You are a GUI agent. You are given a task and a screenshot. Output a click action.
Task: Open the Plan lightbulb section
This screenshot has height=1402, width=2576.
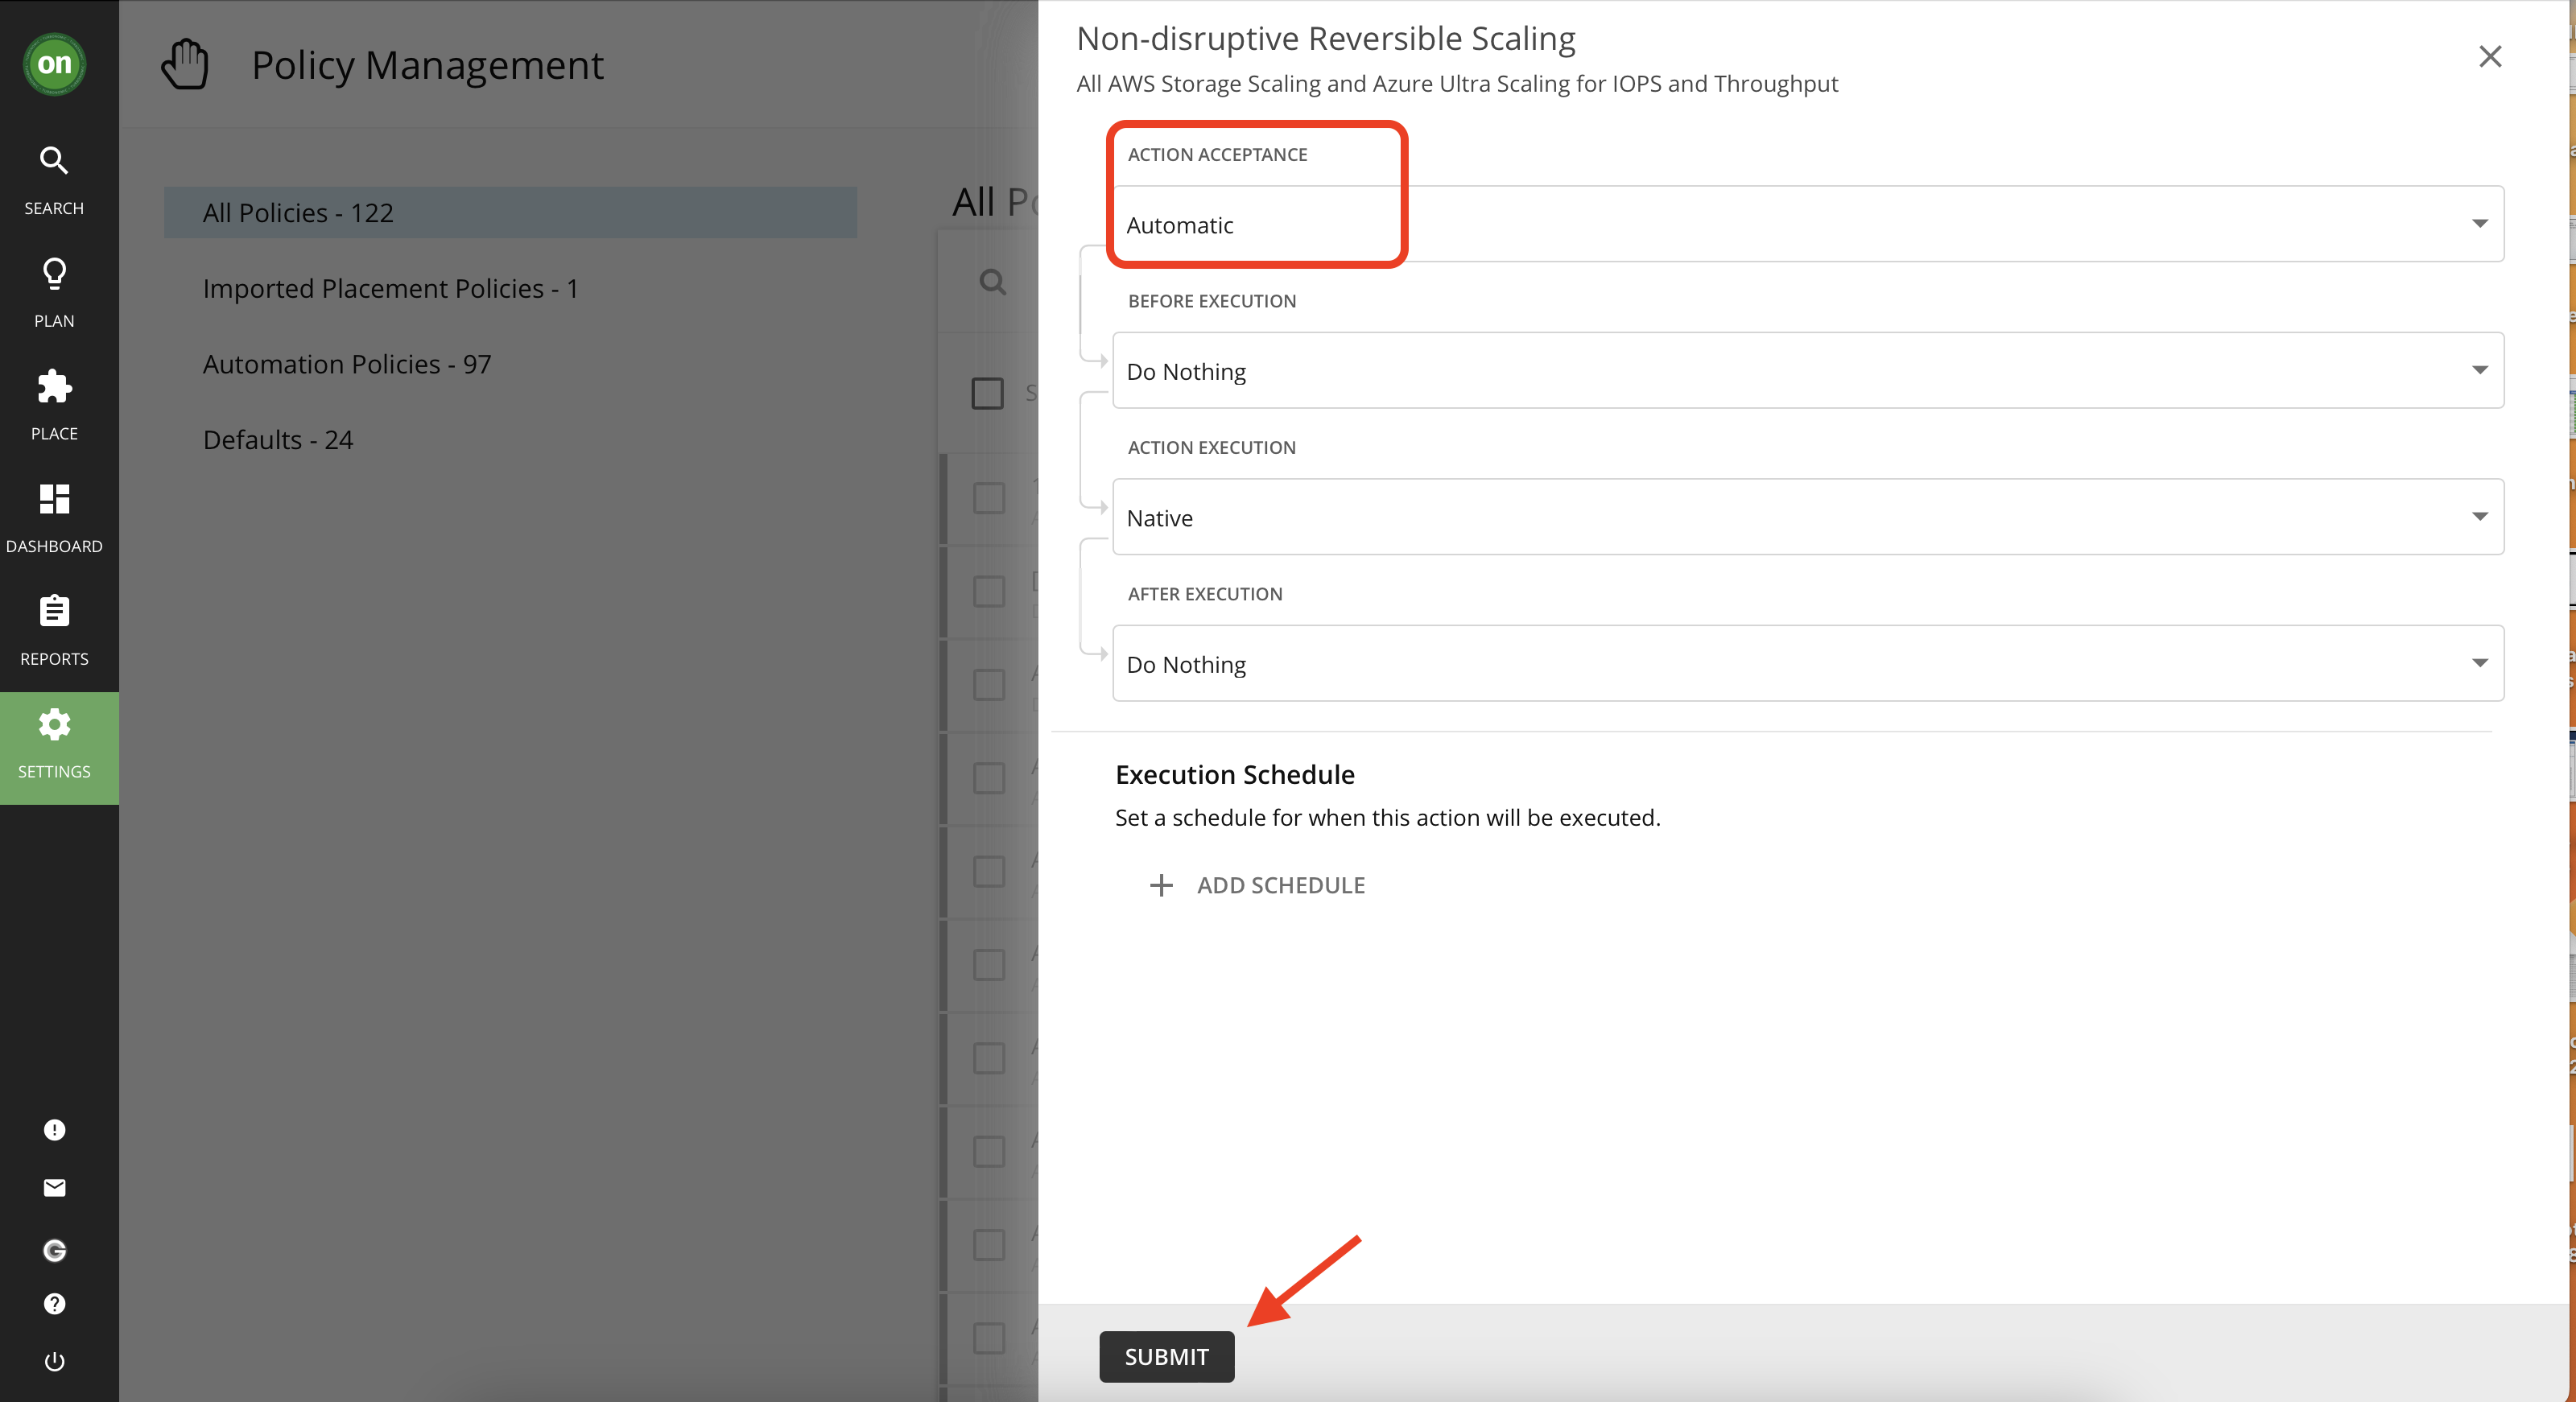54,293
